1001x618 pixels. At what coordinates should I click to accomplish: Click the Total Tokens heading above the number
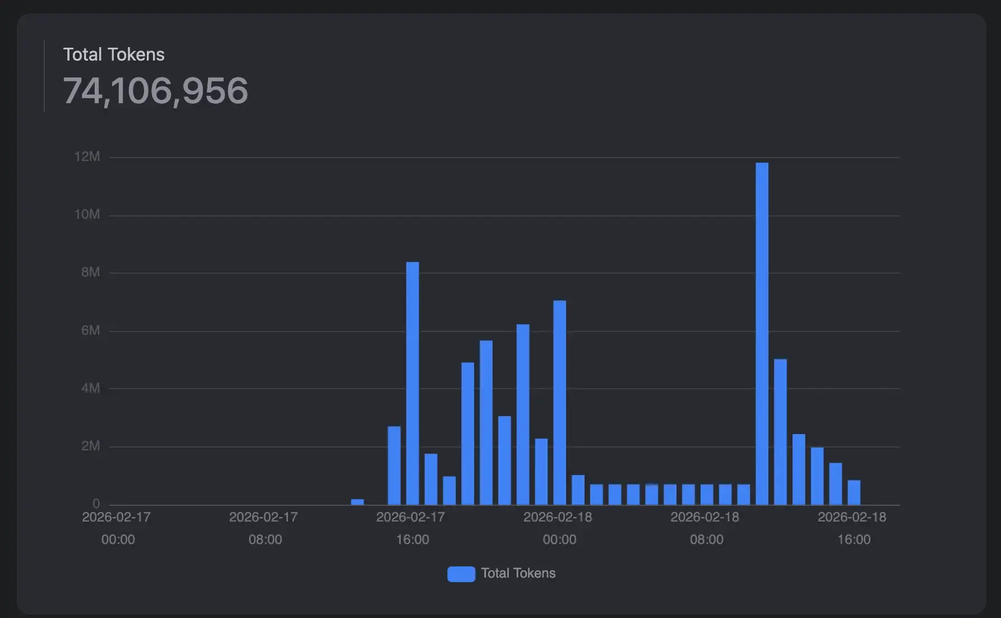[114, 54]
